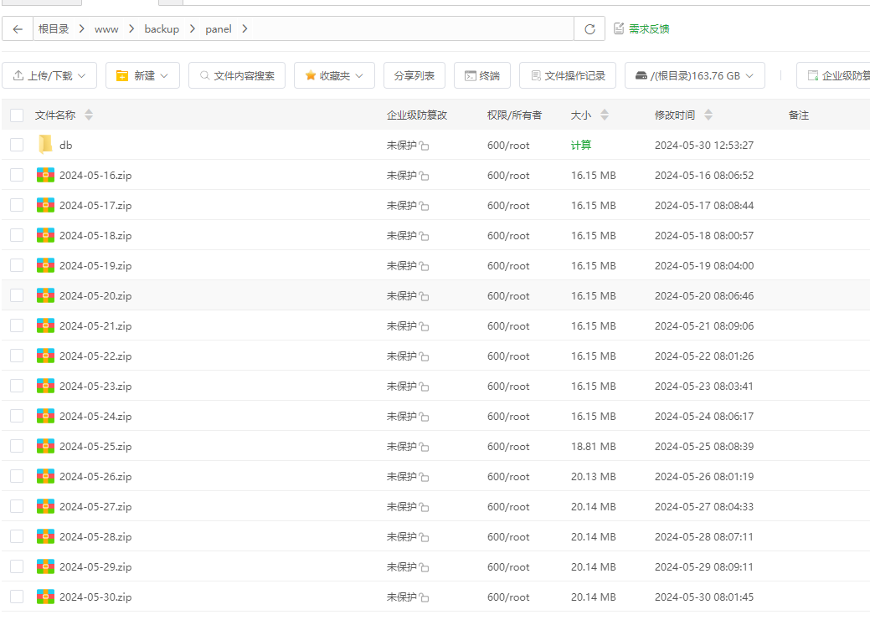
Task: Navigate to backup in breadcrumb
Action: click(162, 28)
